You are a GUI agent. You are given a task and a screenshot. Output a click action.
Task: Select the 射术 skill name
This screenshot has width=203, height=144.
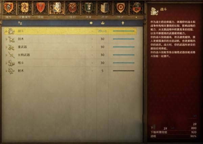(21, 71)
